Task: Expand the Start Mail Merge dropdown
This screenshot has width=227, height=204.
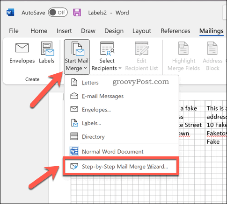Action: pyautogui.click(x=77, y=57)
